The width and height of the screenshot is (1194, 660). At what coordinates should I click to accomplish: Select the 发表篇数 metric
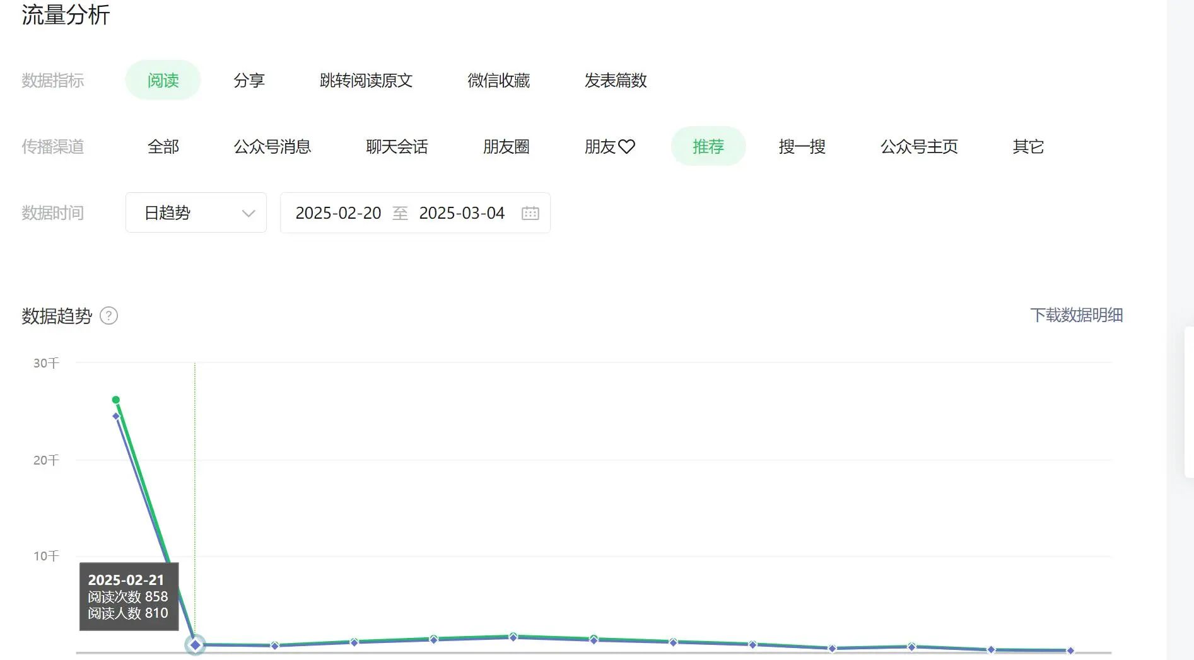pos(616,80)
